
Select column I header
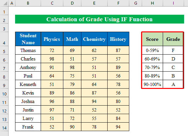(173, 3)
